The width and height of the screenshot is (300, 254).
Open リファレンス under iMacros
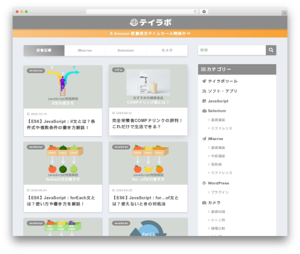point(221,173)
